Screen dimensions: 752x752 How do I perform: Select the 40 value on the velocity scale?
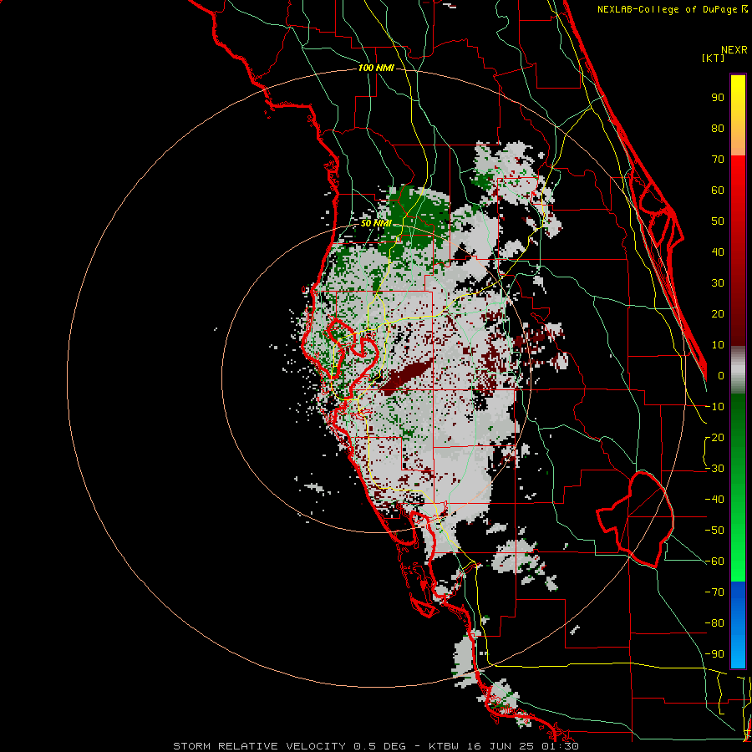tap(718, 252)
